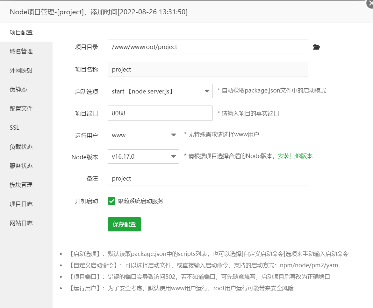Click the 备注 input field
The width and height of the screenshot is (373, 308).
pyautogui.click(x=208, y=178)
